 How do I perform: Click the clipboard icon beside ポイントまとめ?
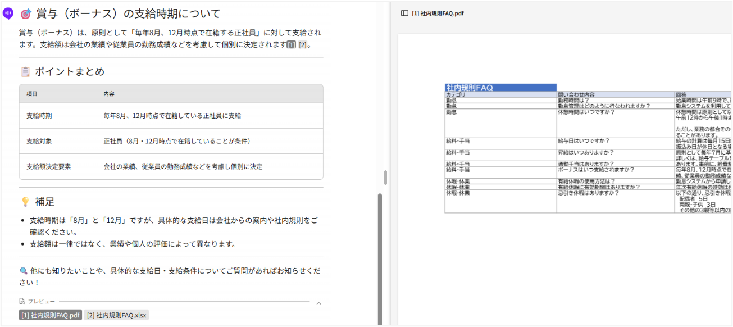click(25, 72)
